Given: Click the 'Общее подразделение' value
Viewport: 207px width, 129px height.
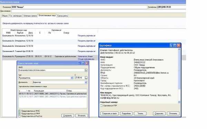Looking at the screenshot, I should click(144, 67).
